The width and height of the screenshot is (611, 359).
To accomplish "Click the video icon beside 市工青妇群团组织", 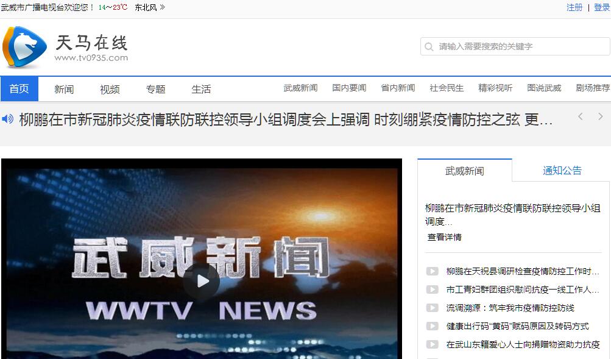I will pyautogui.click(x=432, y=290).
